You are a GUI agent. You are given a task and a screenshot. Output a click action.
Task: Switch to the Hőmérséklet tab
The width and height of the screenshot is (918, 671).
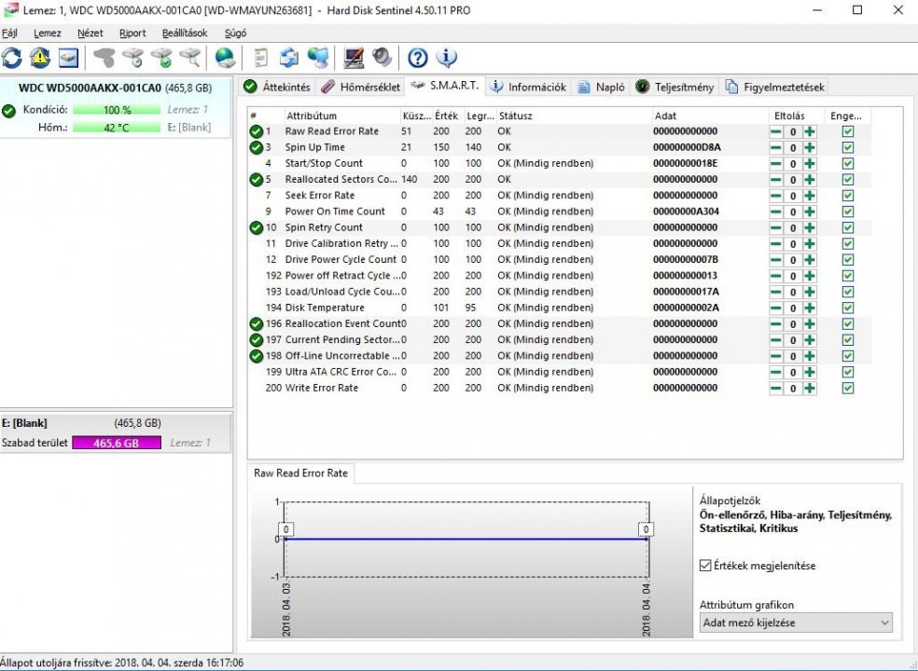(x=360, y=87)
